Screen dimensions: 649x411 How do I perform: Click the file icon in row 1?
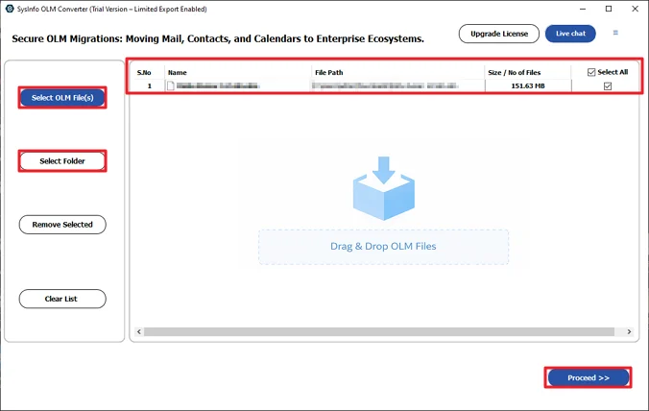170,85
